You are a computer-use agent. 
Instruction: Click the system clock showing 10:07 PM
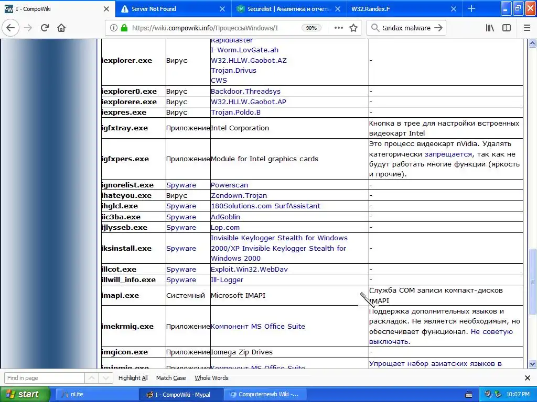click(518, 395)
